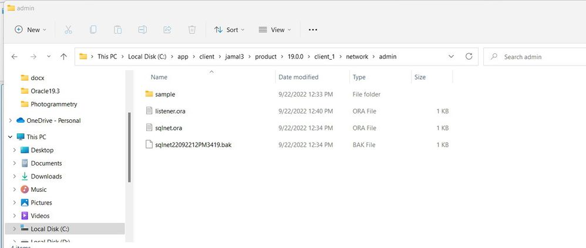
Task: Sort by Date modified column
Action: pyautogui.click(x=298, y=77)
